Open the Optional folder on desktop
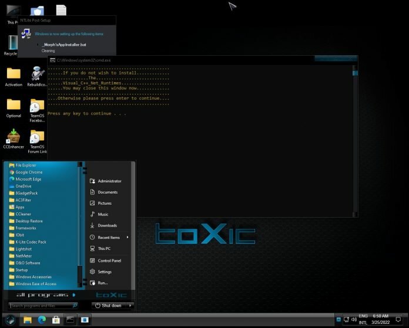The height and width of the screenshot is (328, 409). coord(14,109)
